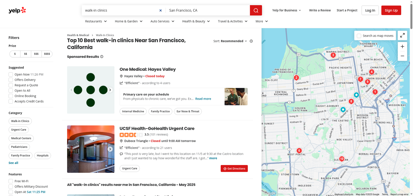The height and width of the screenshot is (196, 413).
Task: Zoom out on the map
Action: 402,56
